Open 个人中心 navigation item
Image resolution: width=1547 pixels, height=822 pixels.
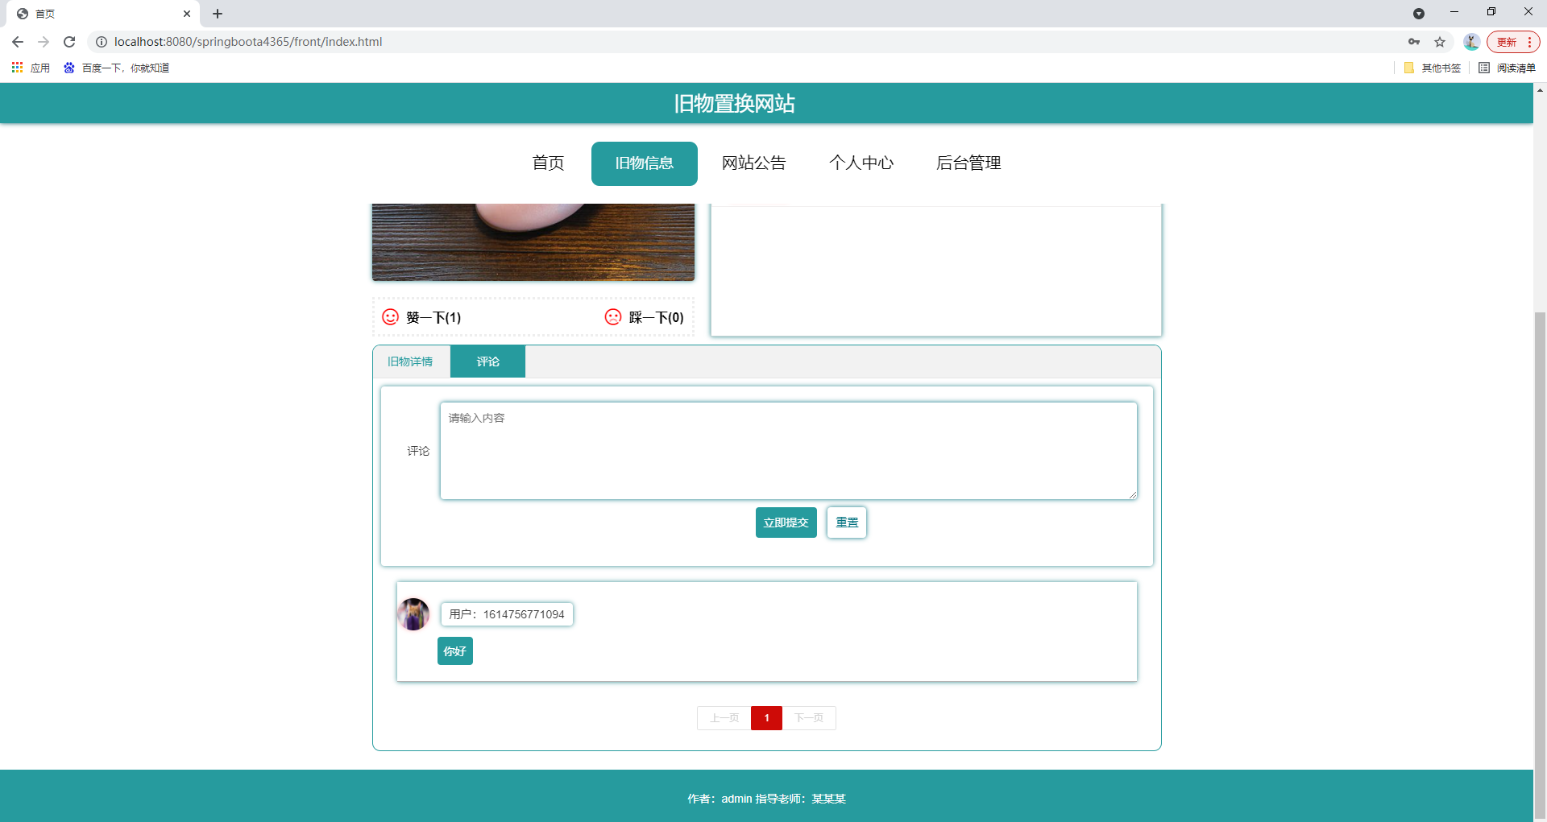[x=861, y=163]
